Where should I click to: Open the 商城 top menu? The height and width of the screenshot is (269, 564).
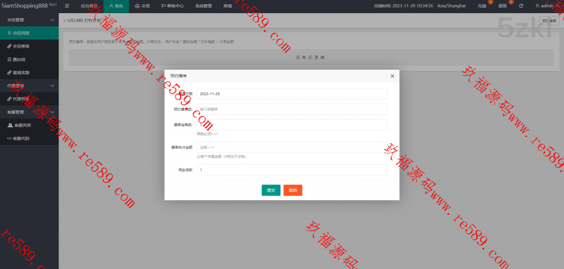(x=227, y=6)
